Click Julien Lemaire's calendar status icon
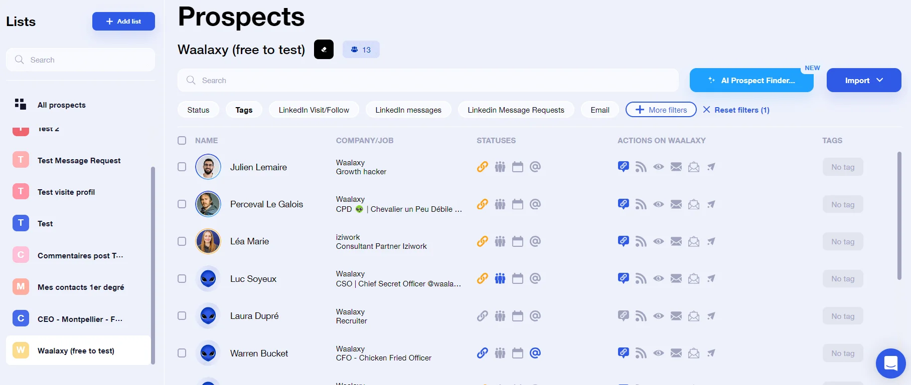This screenshot has height=385, width=911. [x=518, y=167]
